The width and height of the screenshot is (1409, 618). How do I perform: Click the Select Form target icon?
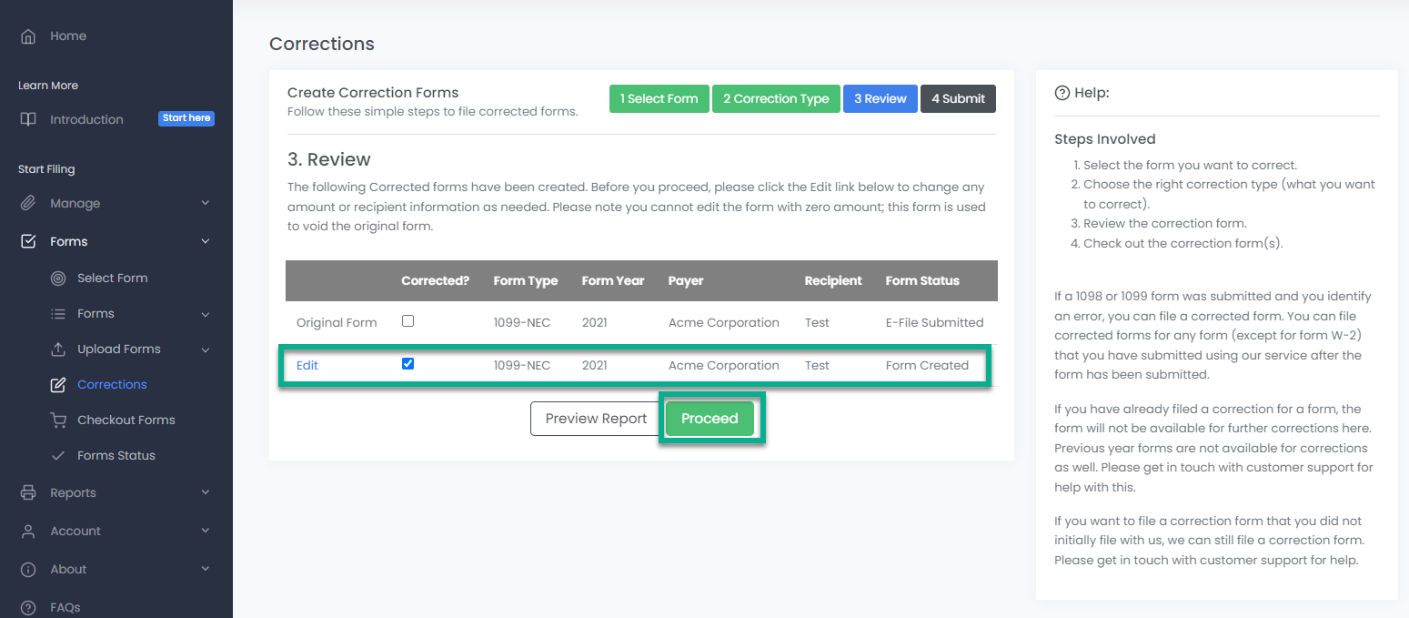point(58,279)
